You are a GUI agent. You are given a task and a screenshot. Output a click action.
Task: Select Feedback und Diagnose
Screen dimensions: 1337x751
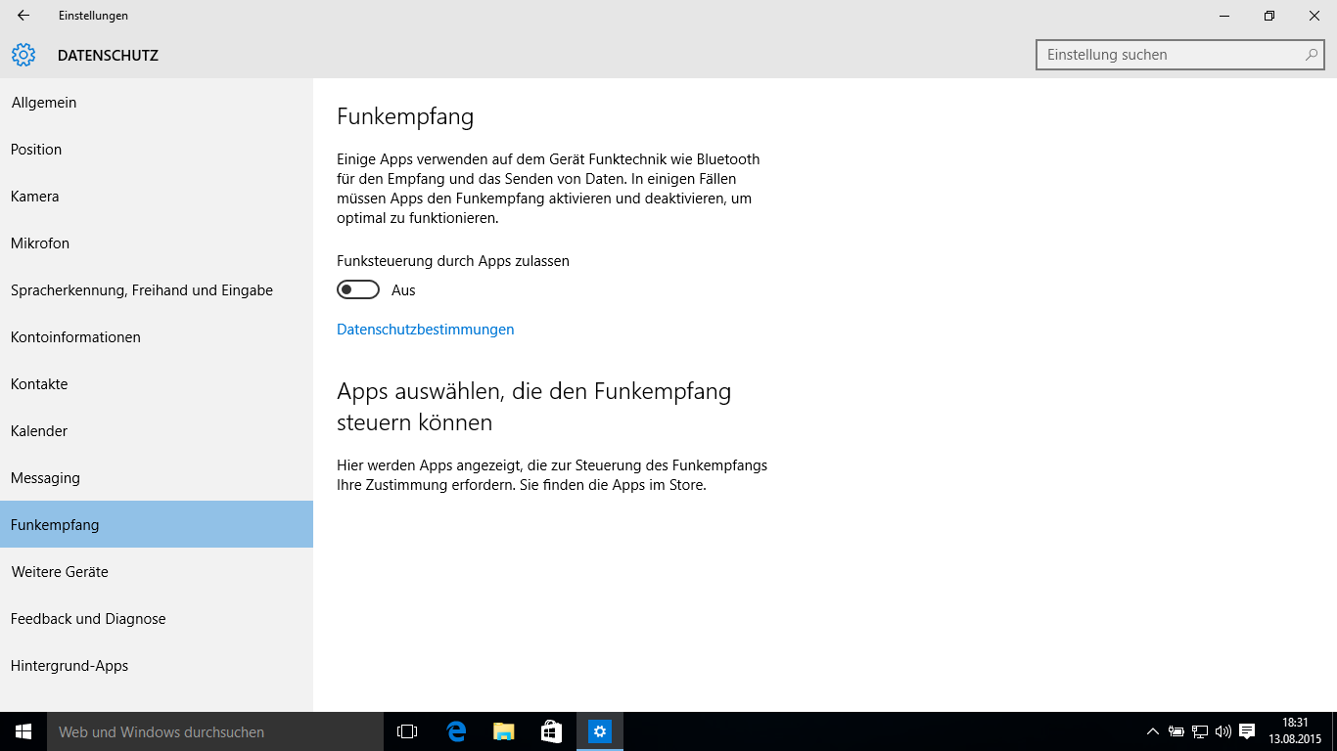[88, 619]
